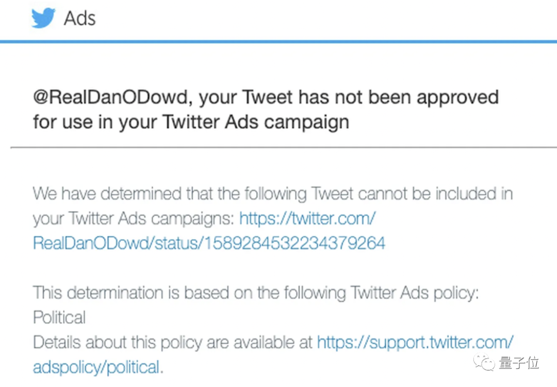
Task: Click the Twitter bird logo
Action: click(43, 17)
